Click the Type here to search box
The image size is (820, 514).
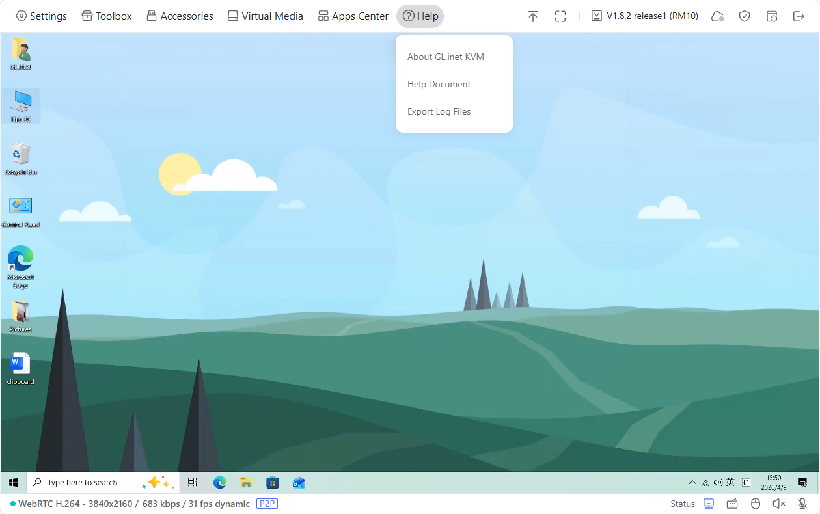pos(83,483)
